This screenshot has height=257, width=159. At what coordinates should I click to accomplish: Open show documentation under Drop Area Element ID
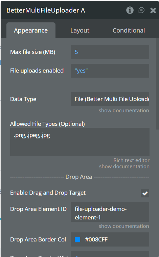coord(124,226)
